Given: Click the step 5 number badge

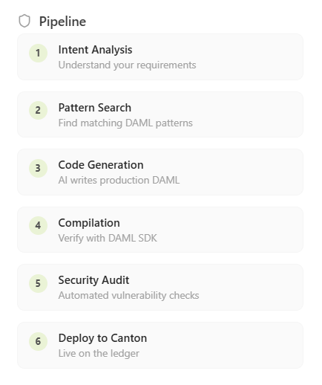Looking at the screenshot, I should pyautogui.click(x=38, y=283).
